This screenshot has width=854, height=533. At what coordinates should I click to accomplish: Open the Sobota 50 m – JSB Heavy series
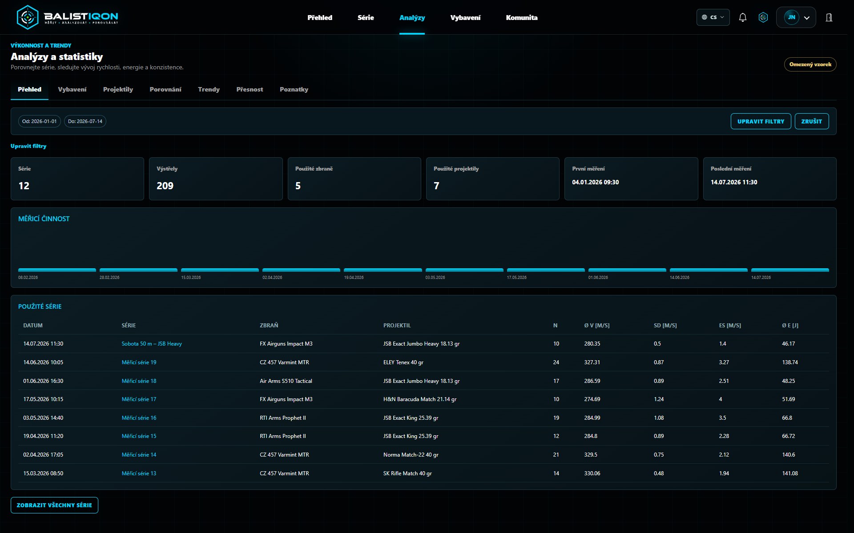(x=151, y=344)
